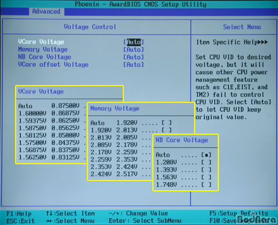Click the F5:Setup Defaults hint

(239, 213)
